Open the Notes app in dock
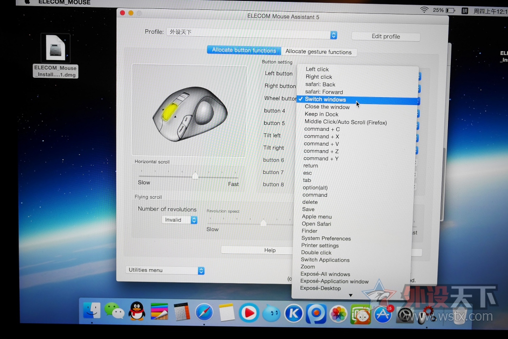Image resolution: width=508 pixels, height=339 pixels. coord(226,312)
